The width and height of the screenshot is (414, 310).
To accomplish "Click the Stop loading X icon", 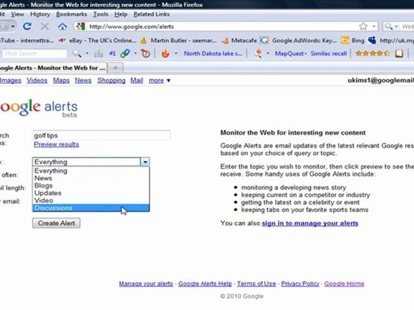I will (x=45, y=26).
